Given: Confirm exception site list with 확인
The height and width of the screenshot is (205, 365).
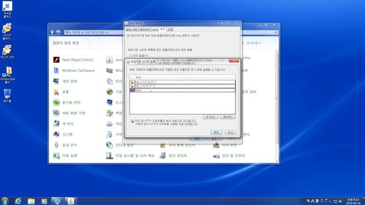Looking at the screenshot, I should click(216, 132).
